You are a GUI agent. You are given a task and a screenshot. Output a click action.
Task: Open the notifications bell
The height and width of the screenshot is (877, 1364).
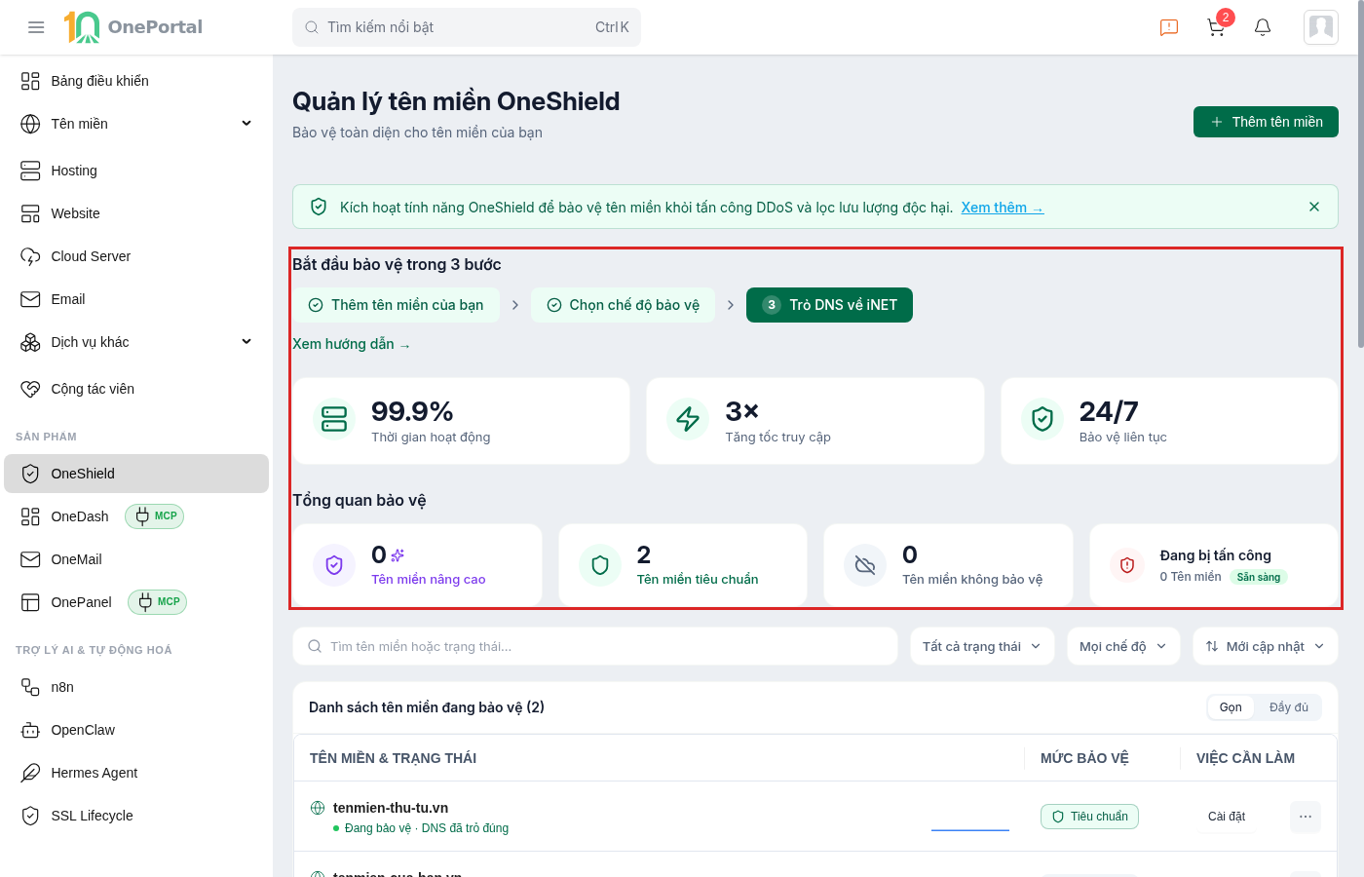point(1263,27)
